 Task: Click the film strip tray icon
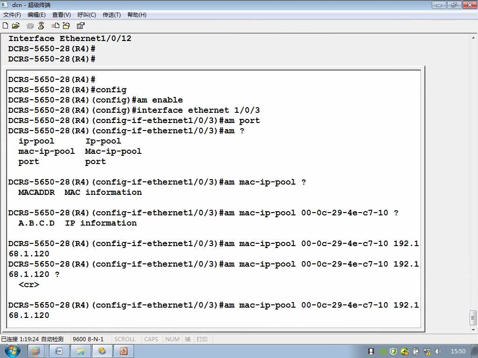tap(371, 351)
